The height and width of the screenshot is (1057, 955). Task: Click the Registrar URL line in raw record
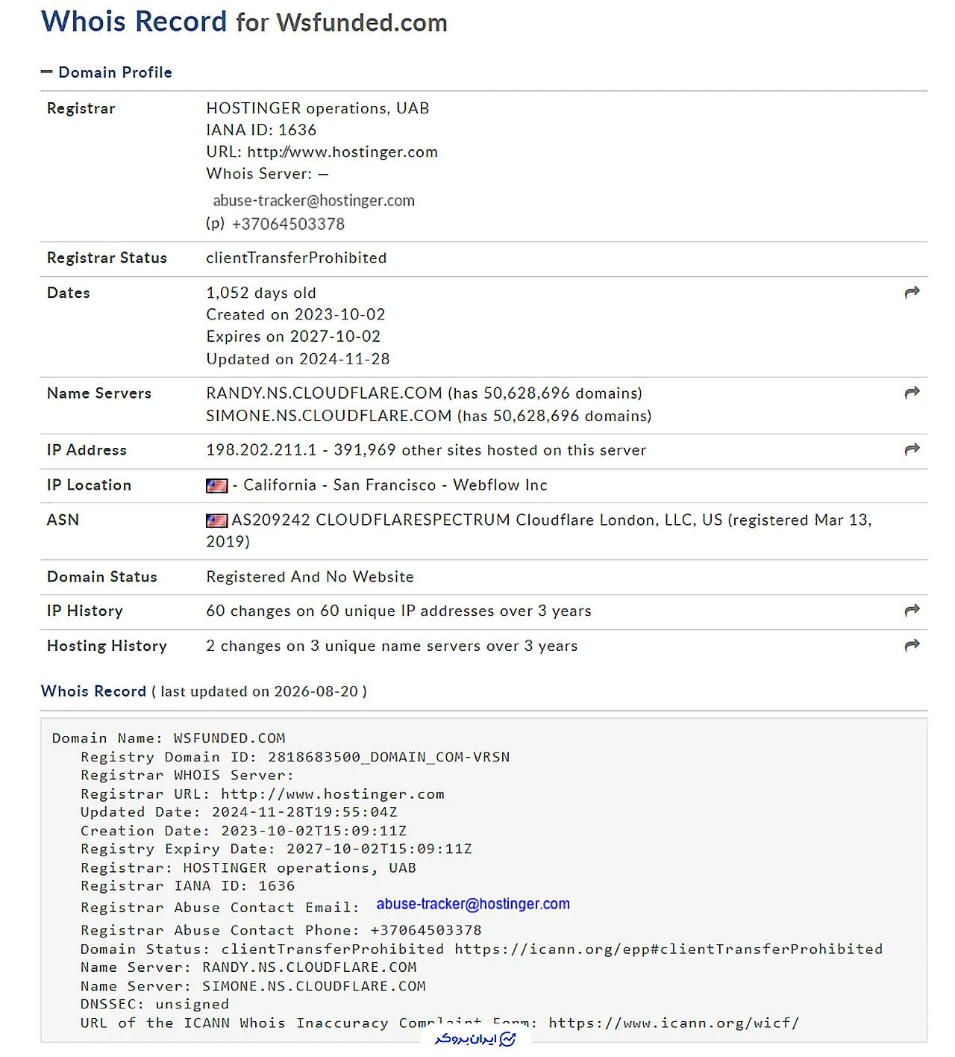(263, 794)
